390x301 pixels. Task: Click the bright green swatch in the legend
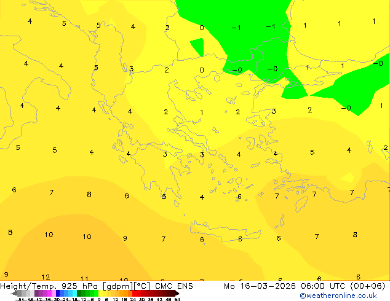click(x=96, y=293)
